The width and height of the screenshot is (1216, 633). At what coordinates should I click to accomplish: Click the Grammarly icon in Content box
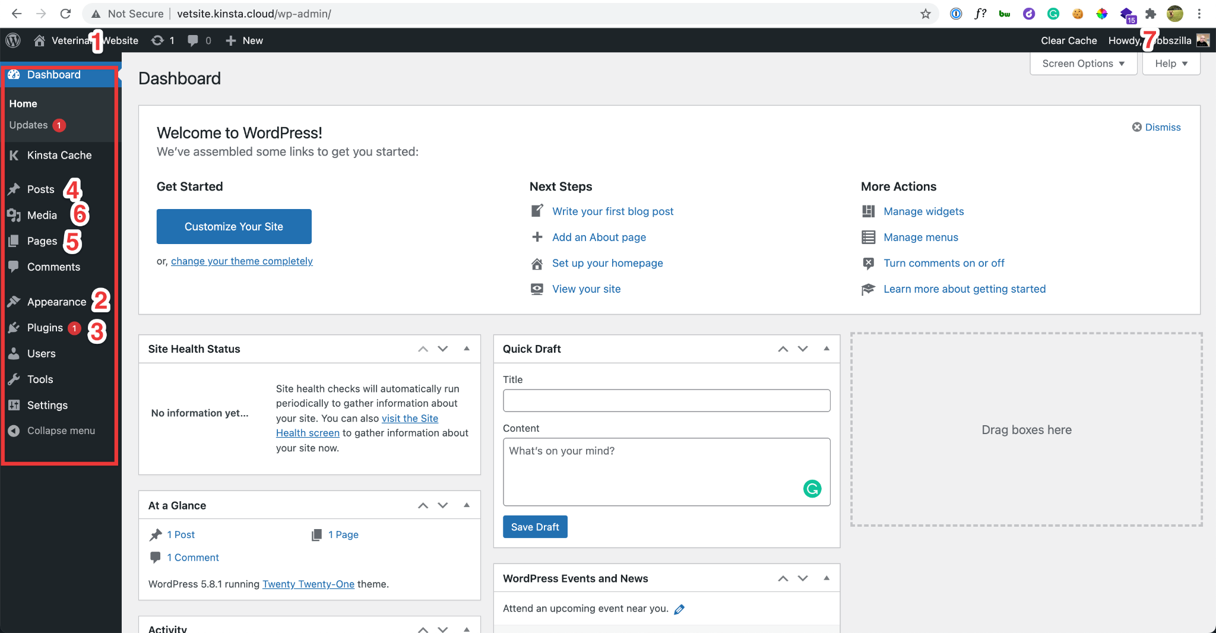pos(812,489)
